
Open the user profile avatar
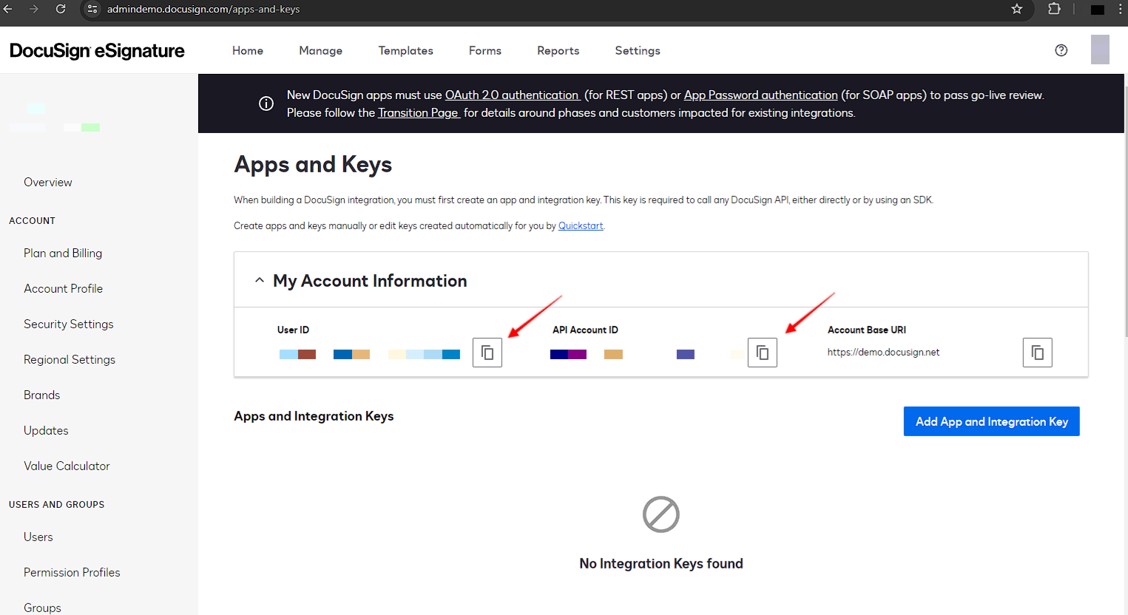click(1100, 50)
